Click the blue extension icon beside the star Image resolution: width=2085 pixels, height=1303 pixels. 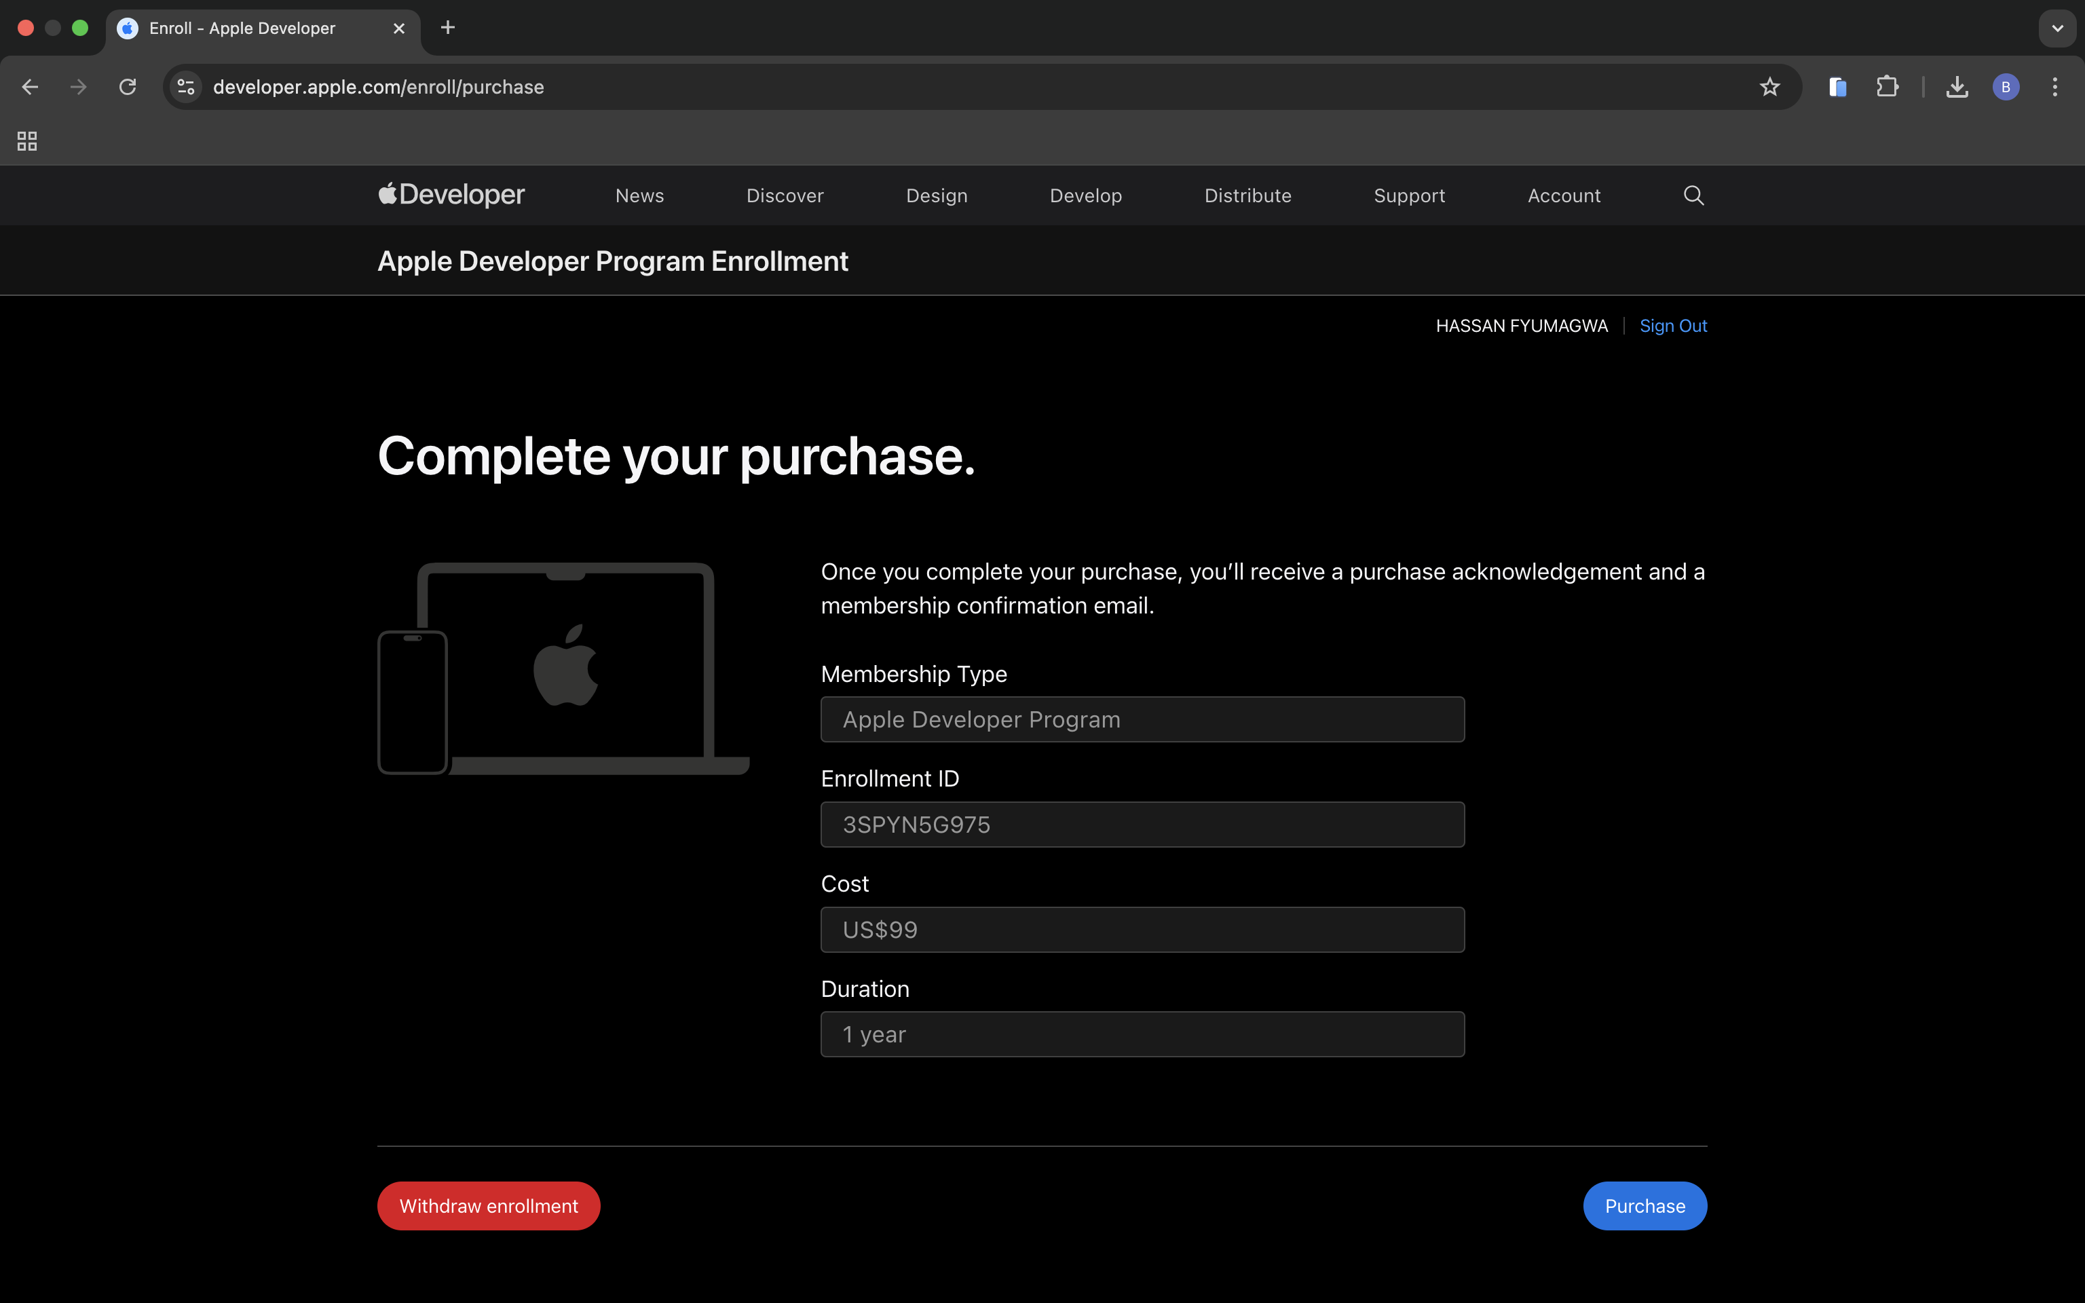point(1838,87)
